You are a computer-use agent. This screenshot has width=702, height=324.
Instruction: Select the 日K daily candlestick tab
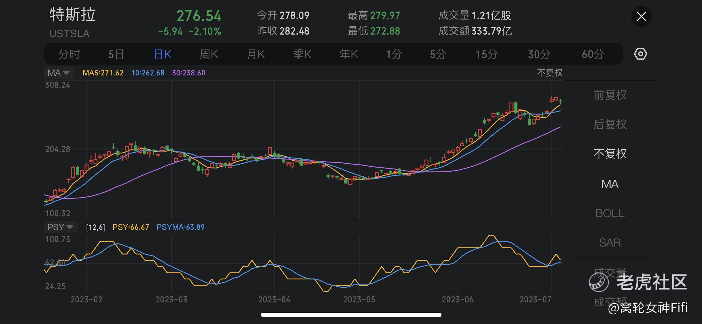pyautogui.click(x=163, y=54)
